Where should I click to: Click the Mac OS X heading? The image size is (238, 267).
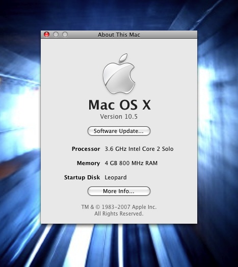point(120,105)
